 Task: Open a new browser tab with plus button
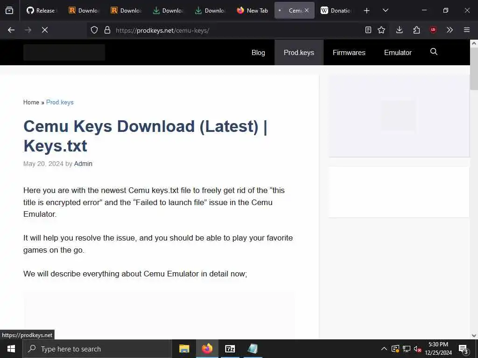coord(367,11)
